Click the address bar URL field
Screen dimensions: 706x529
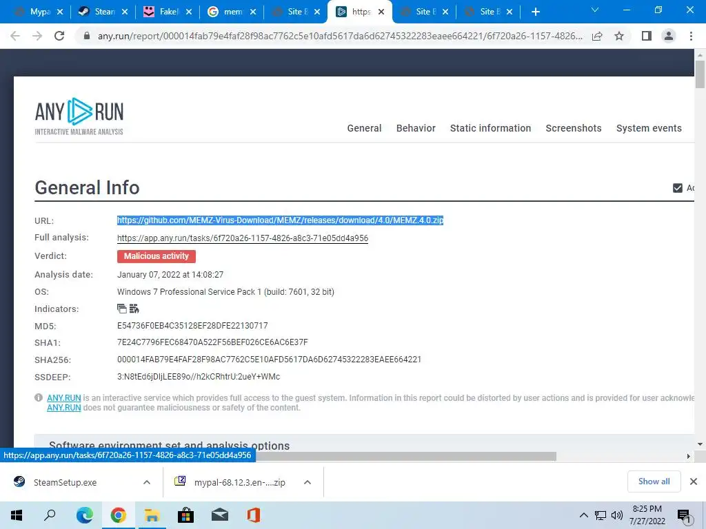tap(340, 36)
